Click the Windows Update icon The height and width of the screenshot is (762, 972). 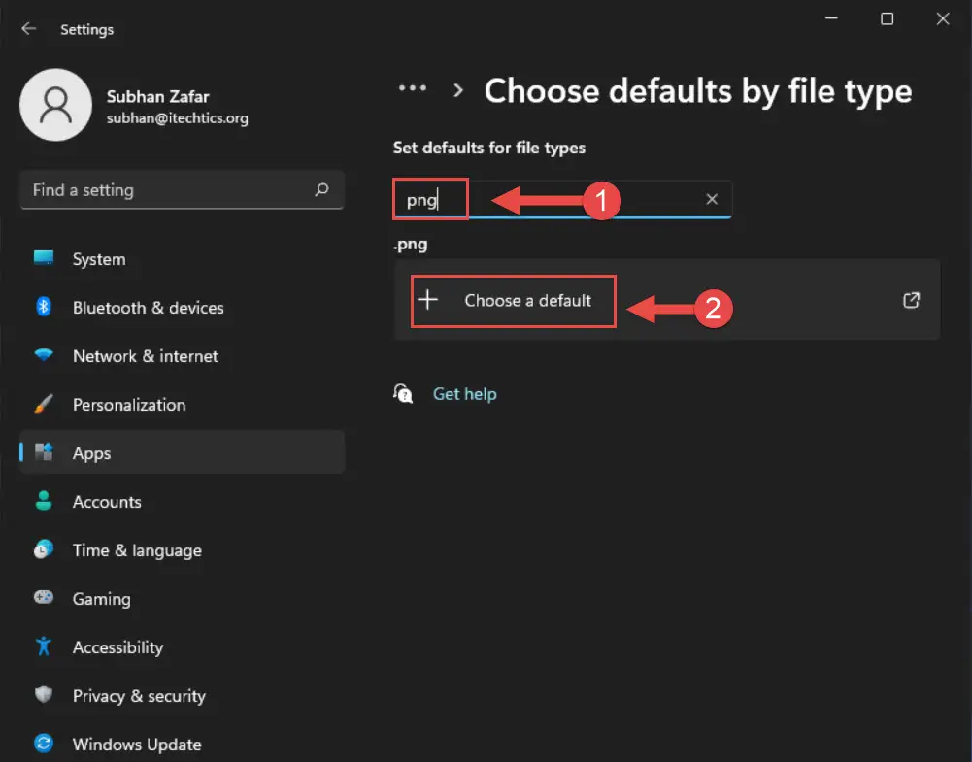point(44,745)
